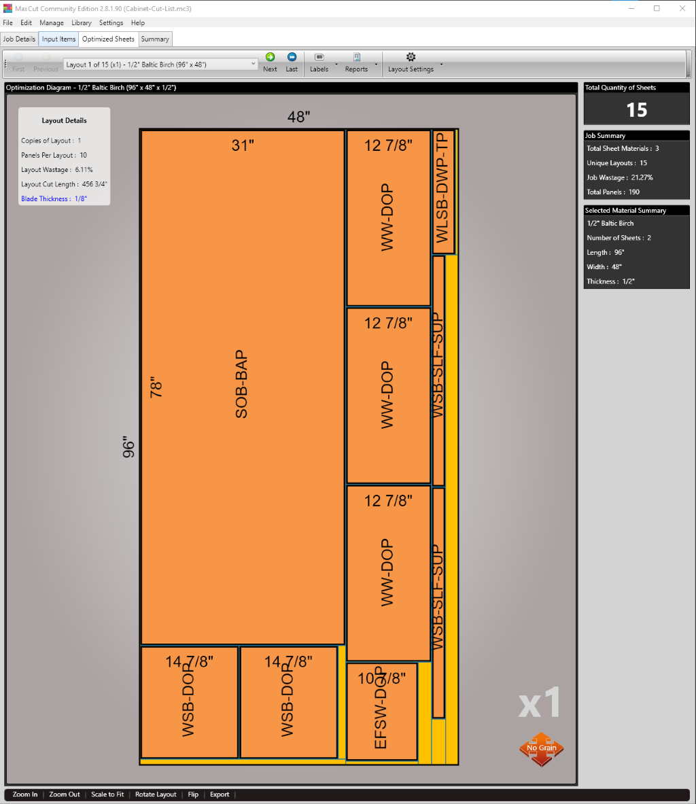
Task: Go to the Next layout
Action: click(x=270, y=63)
